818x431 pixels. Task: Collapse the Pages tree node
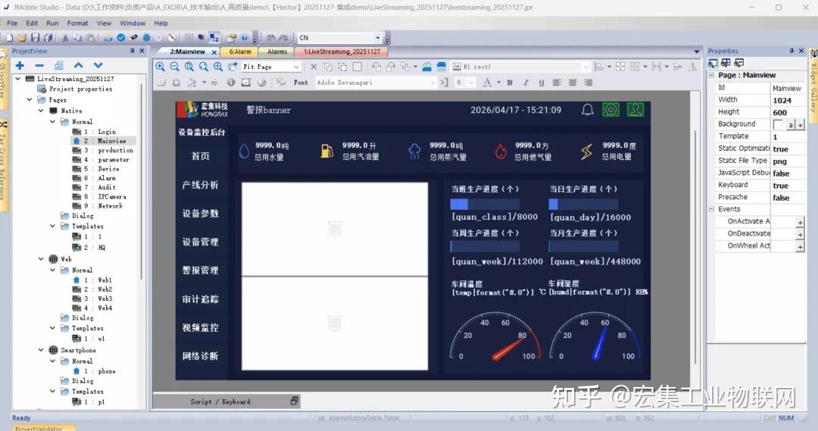pos(30,100)
